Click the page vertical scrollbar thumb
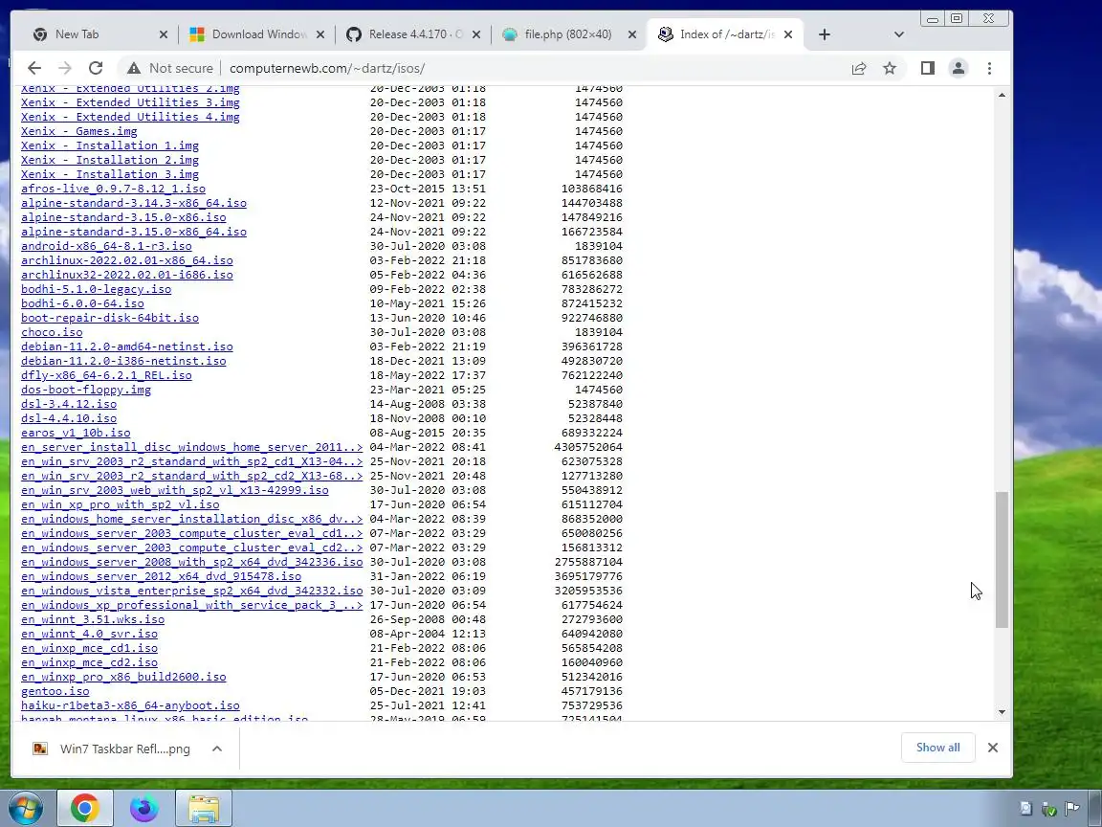Image resolution: width=1102 pixels, height=827 pixels. point(1002,560)
